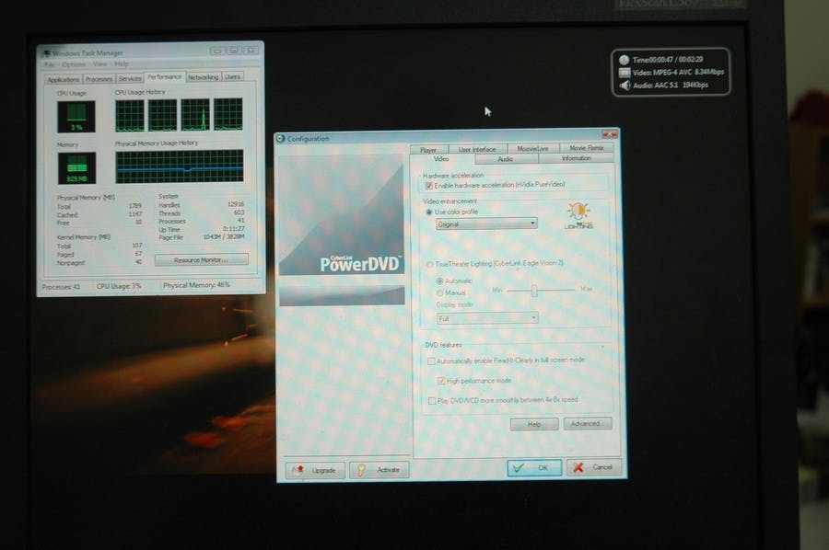The height and width of the screenshot is (550, 829).
Task: Click the "CPU Usage: 3%" status bar text
Action: click(119, 286)
